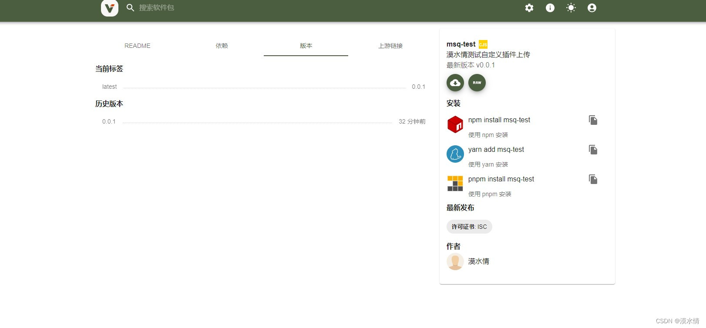Click '使用 pnpm 安装' caption
Screen dimensions: 706x328
[x=490, y=194]
